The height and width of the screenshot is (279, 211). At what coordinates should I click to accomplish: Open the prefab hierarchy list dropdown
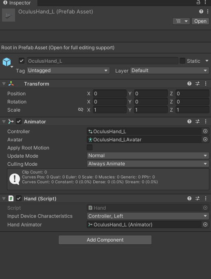click(x=181, y=21)
